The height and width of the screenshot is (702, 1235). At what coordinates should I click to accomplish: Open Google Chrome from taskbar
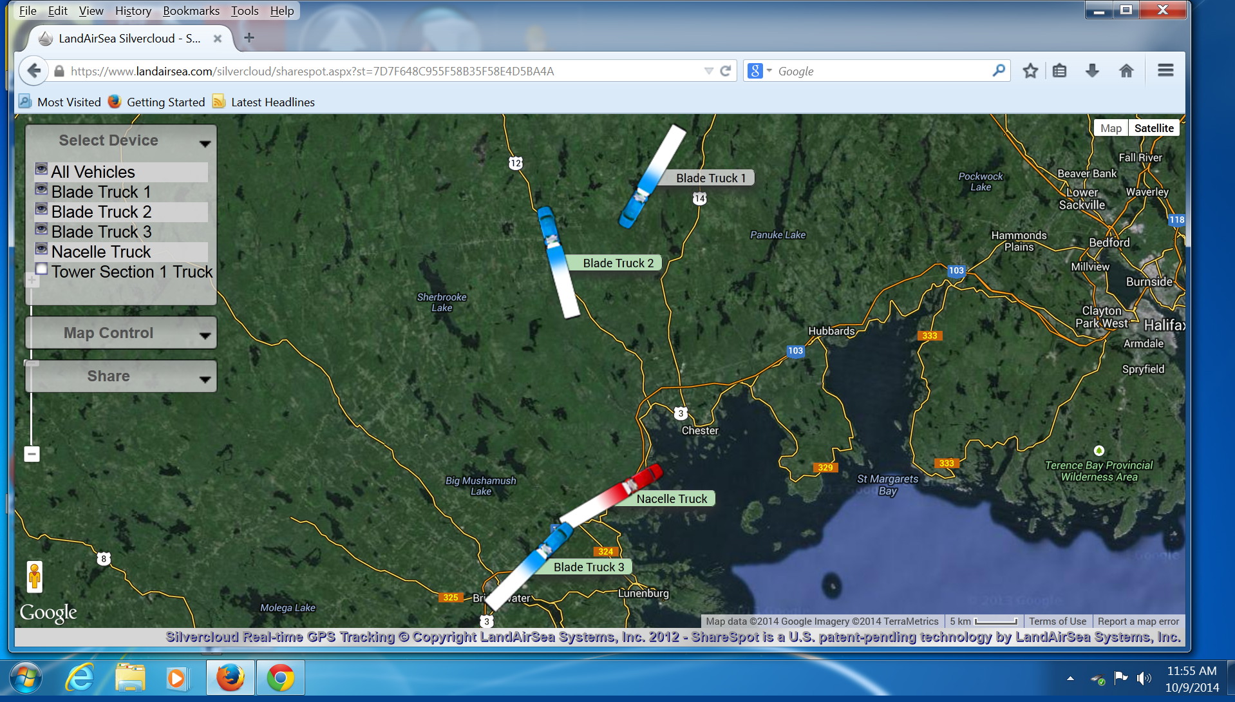coord(280,678)
